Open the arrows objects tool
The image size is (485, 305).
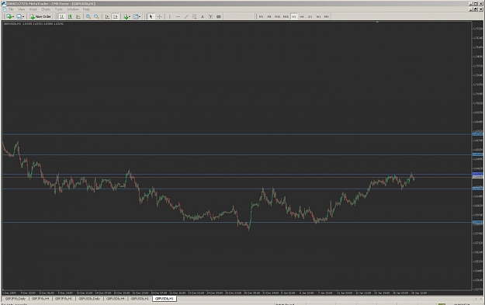coord(219,17)
